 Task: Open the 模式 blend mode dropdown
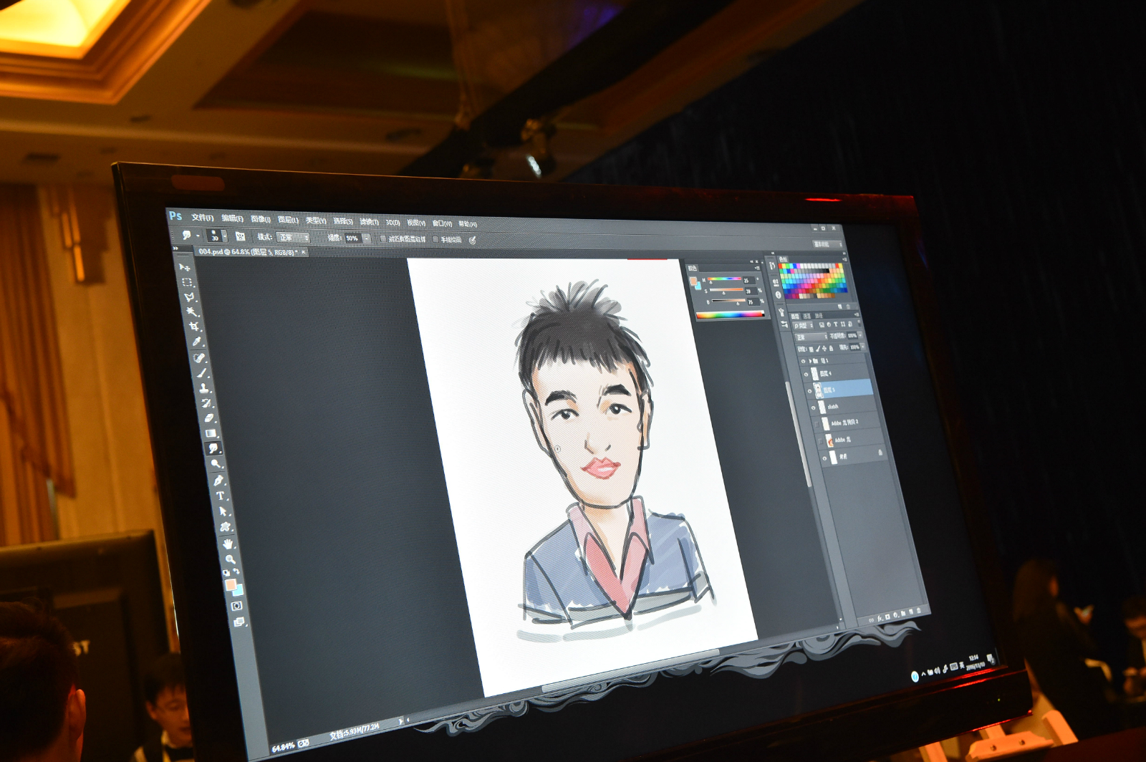292,237
